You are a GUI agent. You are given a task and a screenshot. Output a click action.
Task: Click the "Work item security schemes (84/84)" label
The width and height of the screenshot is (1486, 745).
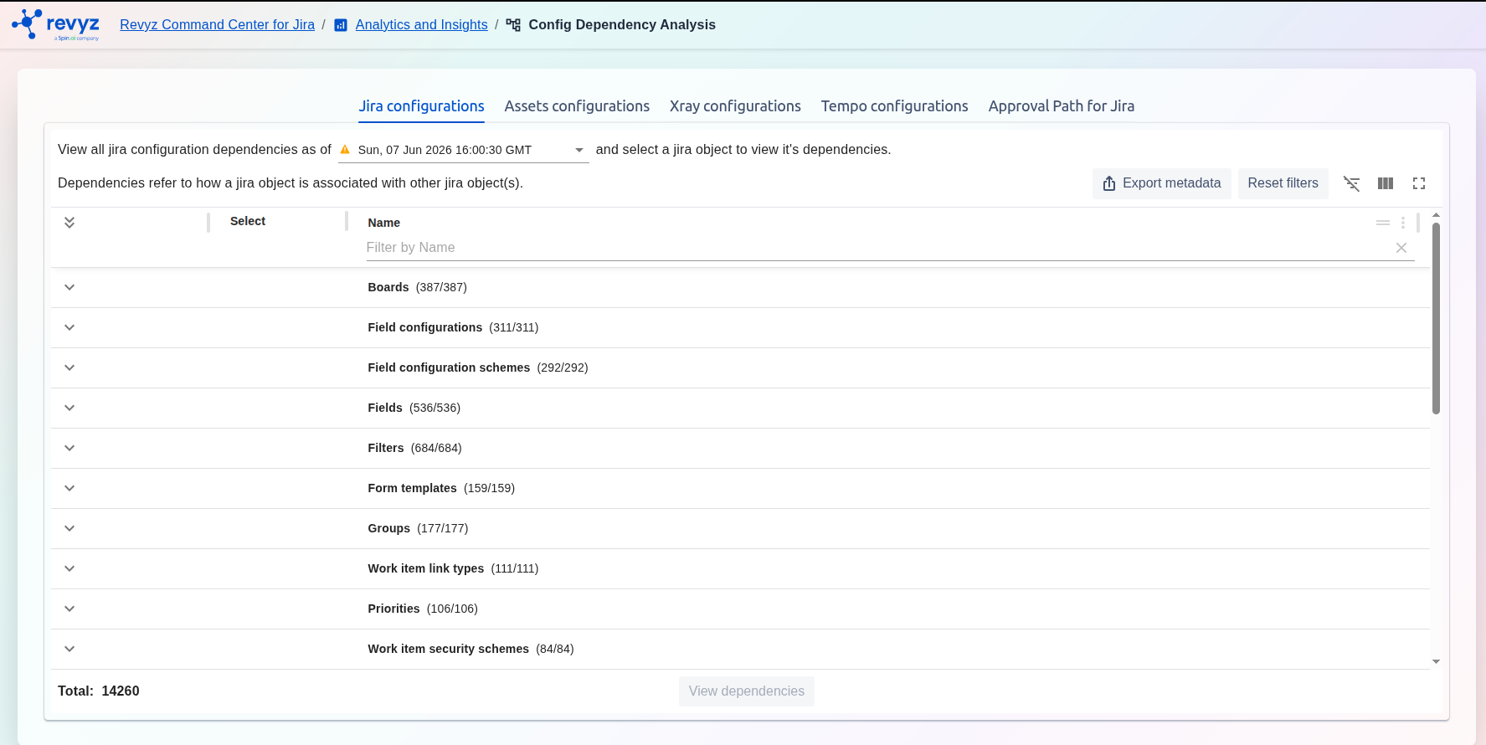tap(470, 649)
